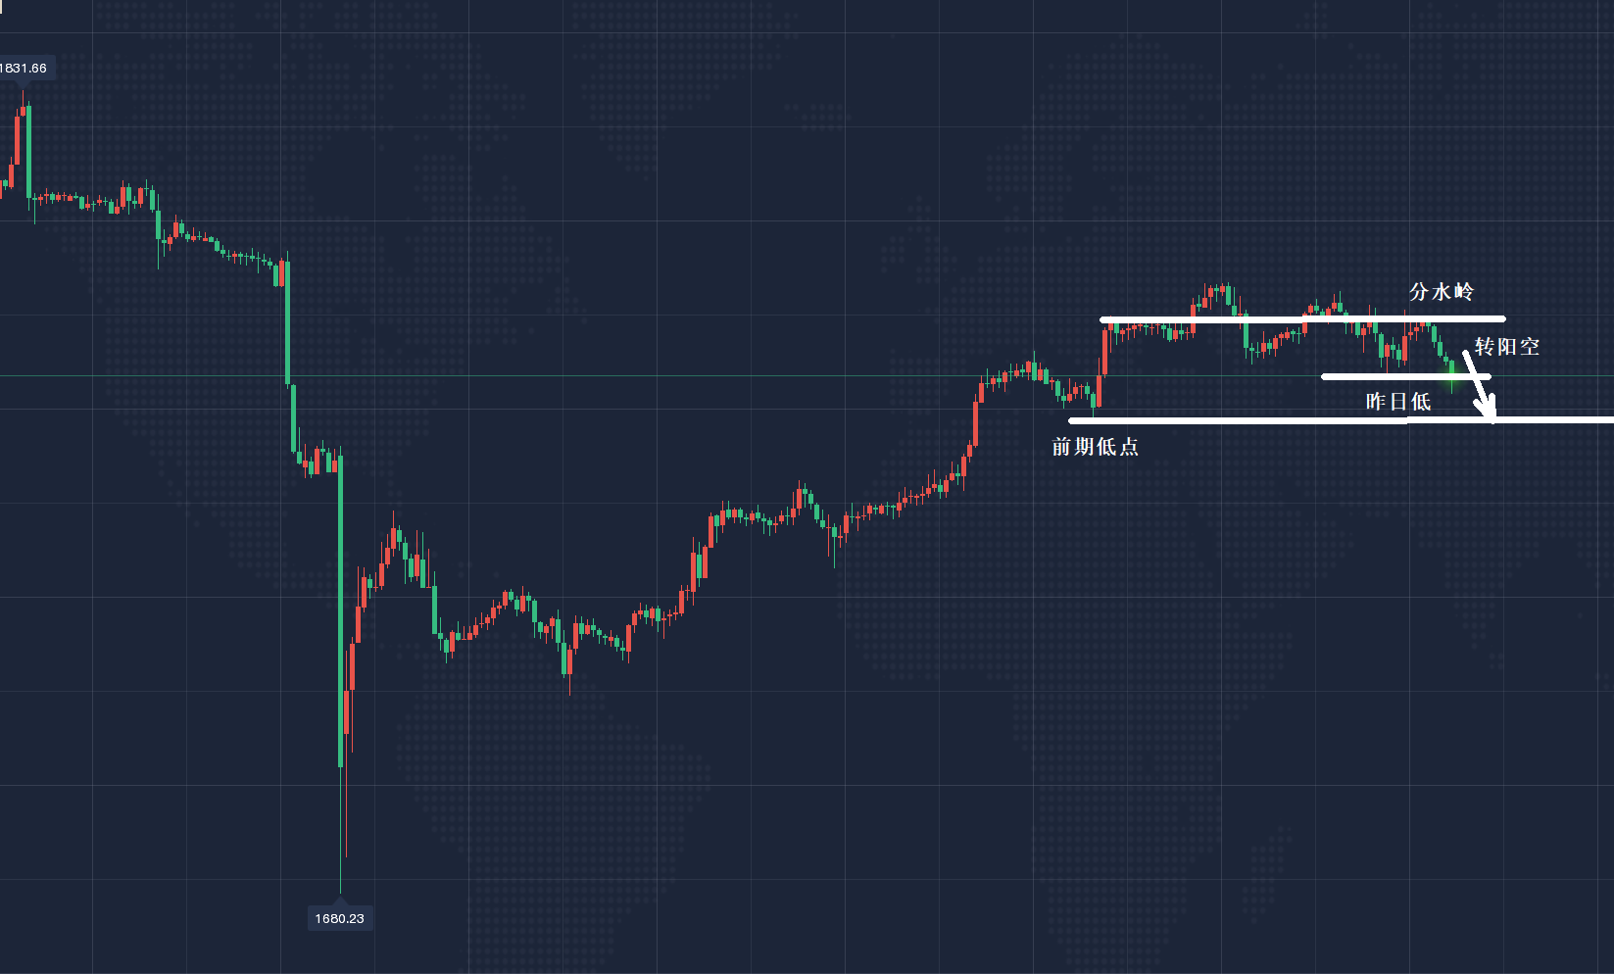Select the 前期低点 text annotation
Viewport: 1614px width, 974px height.
[x=1095, y=447]
